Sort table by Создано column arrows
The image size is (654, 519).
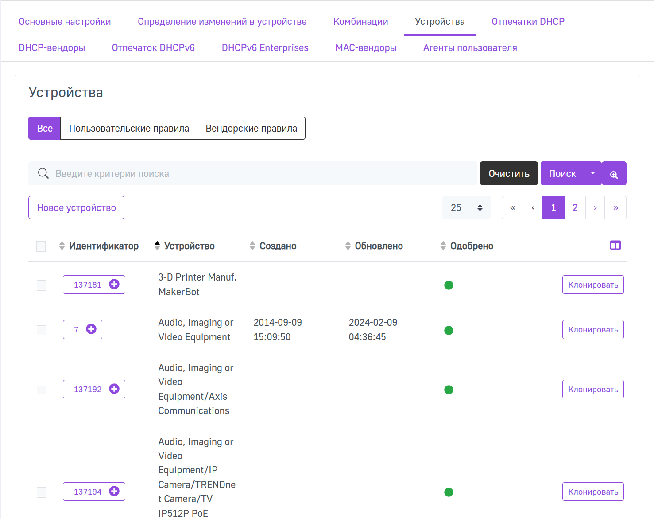point(252,246)
